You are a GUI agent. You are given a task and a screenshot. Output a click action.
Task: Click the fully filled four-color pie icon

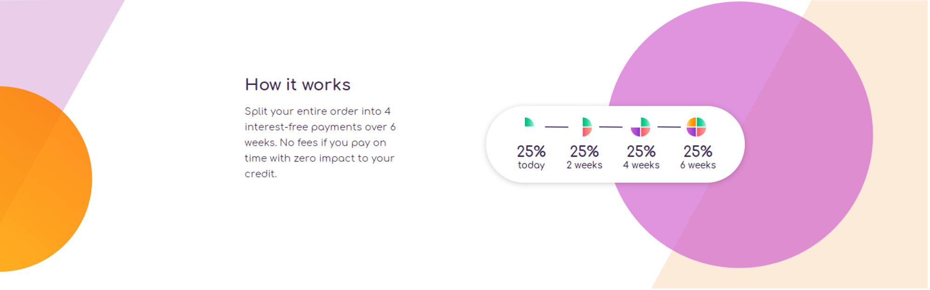pyautogui.click(x=696, y=127)
